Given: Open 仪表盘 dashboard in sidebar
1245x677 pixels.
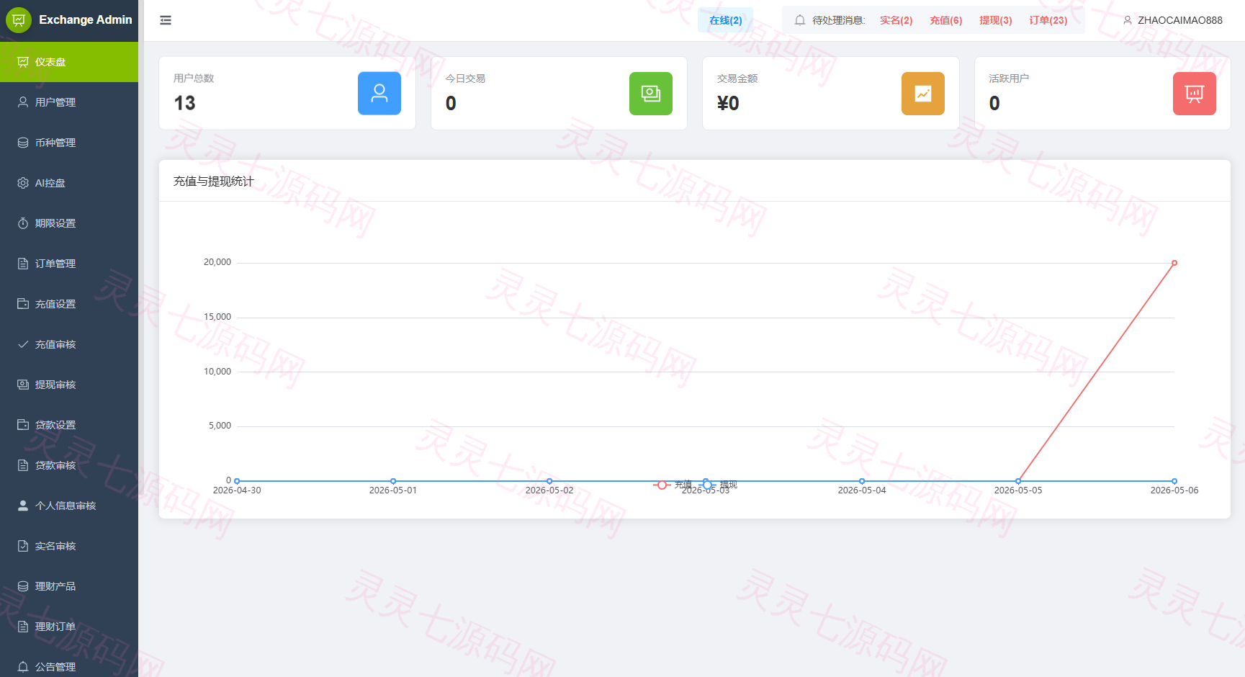Looking at the screenshot, I should click(x=69, y=62).
